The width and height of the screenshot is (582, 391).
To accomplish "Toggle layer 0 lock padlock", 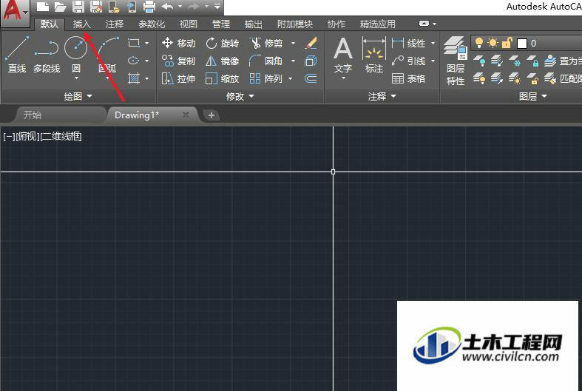I will click(507, 43).
